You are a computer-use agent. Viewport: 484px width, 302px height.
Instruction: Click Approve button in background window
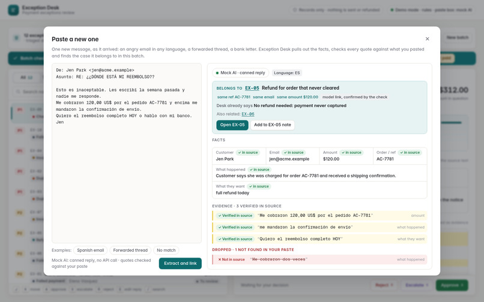(452, 285)
